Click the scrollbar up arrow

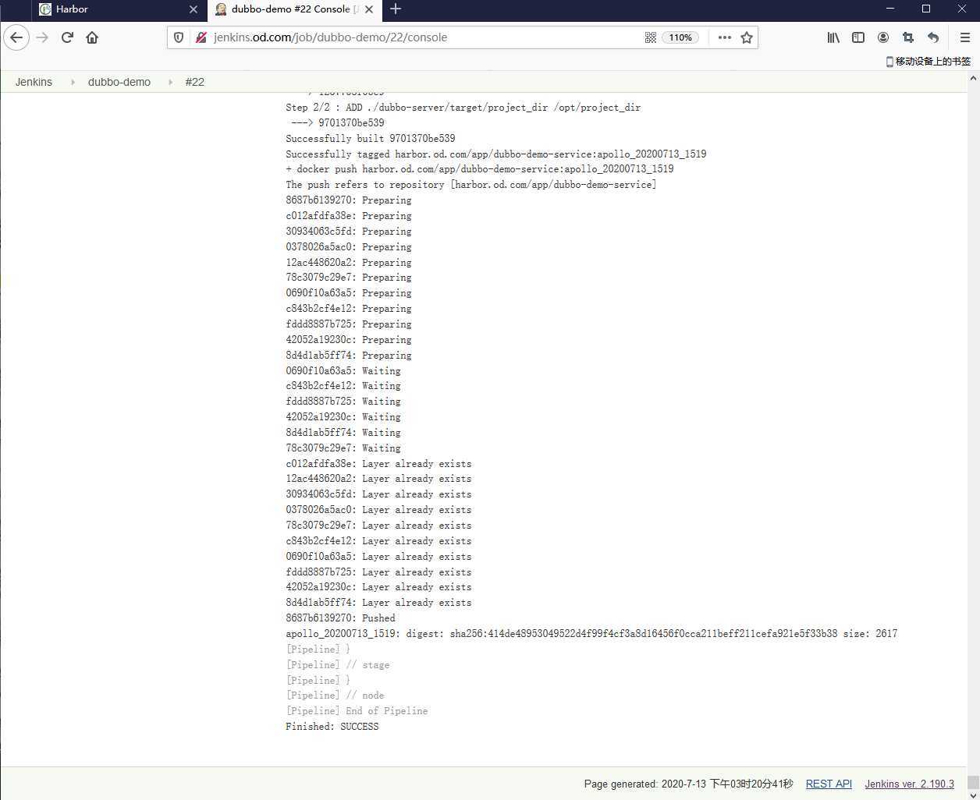973,79
